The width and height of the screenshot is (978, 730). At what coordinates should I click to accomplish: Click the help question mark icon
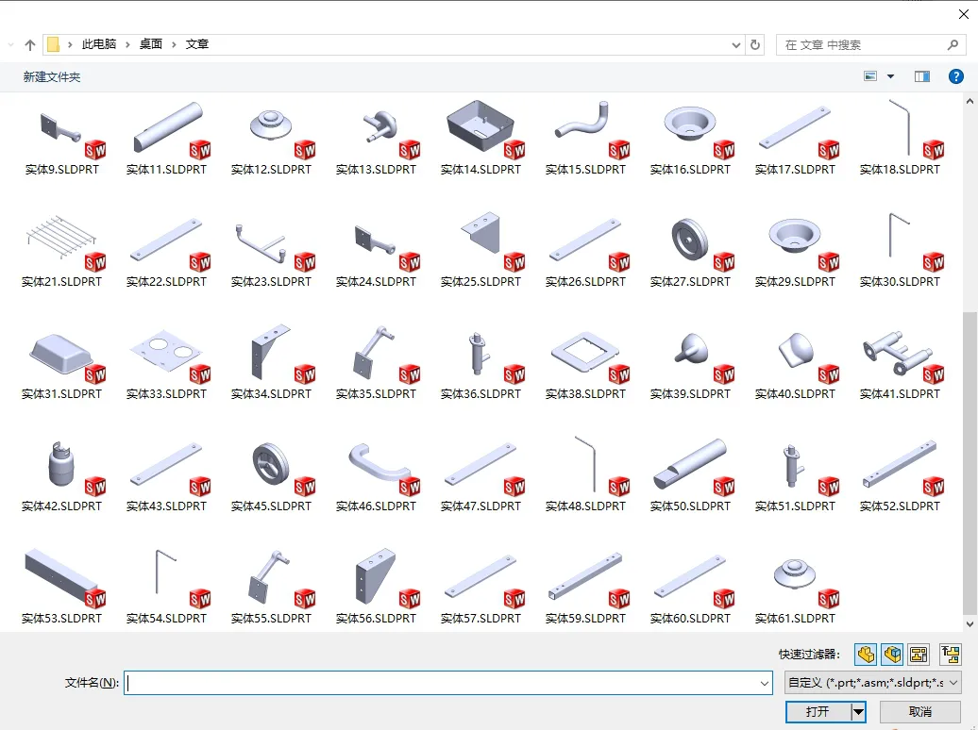tap(955, 76)
